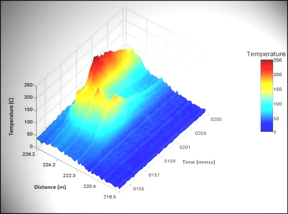Select the 0201 time tick label

pos(185,147)
